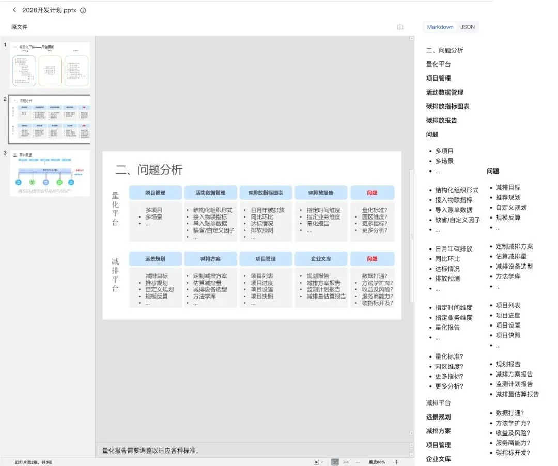Click the Markdown heading 活动数据管理
Image resolution: width=558 pixels, height=466 pixels.
(x=444, y=92)
